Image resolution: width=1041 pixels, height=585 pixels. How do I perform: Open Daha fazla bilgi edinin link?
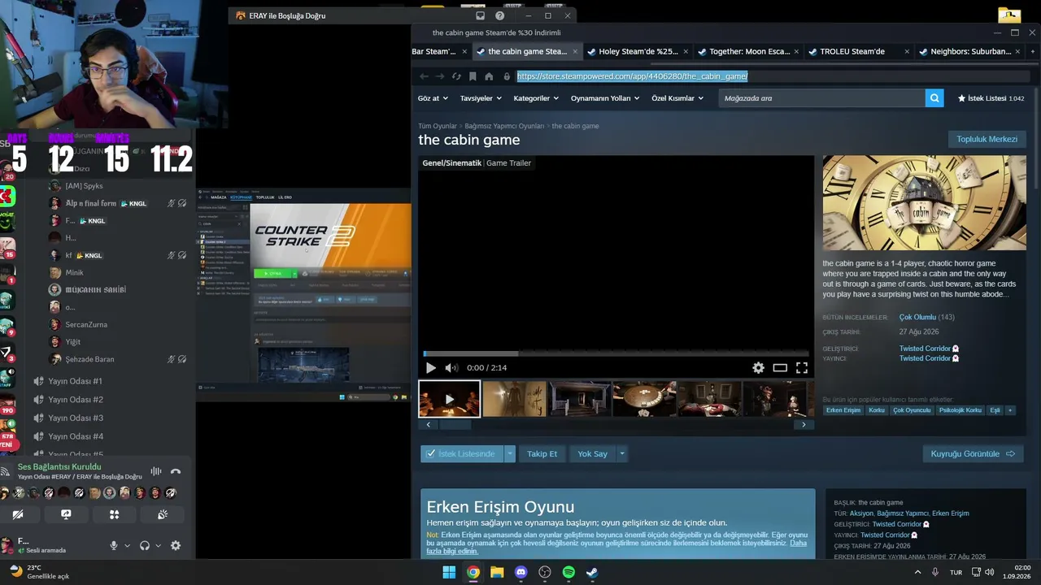pyautogui.click(x=616, y=547)
